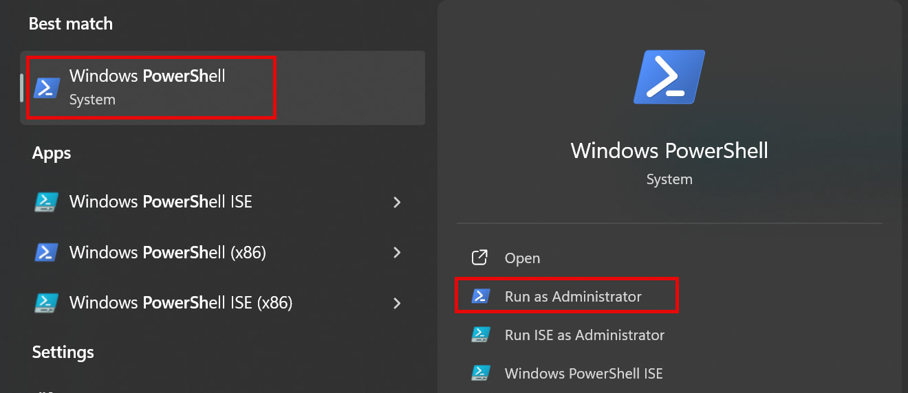
Task: Select Windows PowerShell (x86) app entry
Action: (x=222, y=253)
